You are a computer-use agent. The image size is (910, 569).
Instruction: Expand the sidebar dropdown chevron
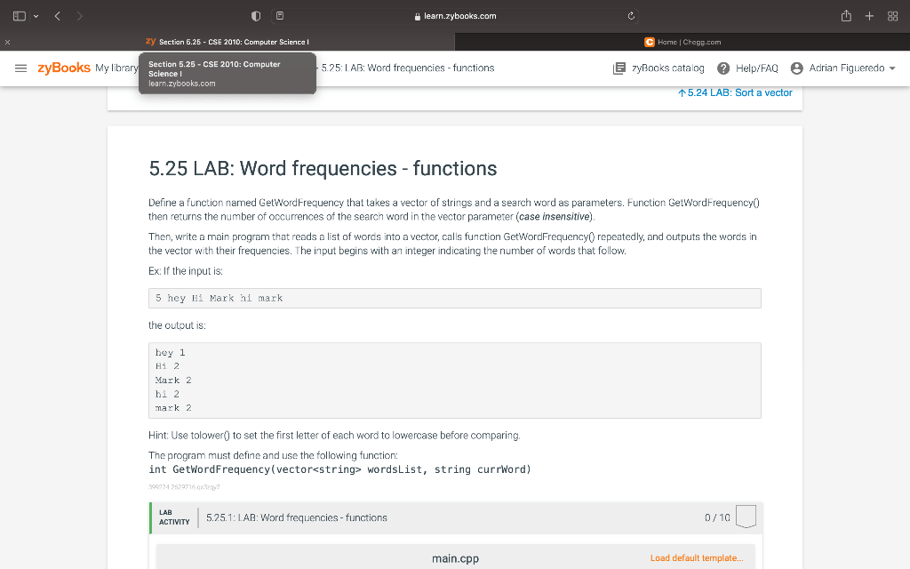pyautogui.click(x=36, y=16)
